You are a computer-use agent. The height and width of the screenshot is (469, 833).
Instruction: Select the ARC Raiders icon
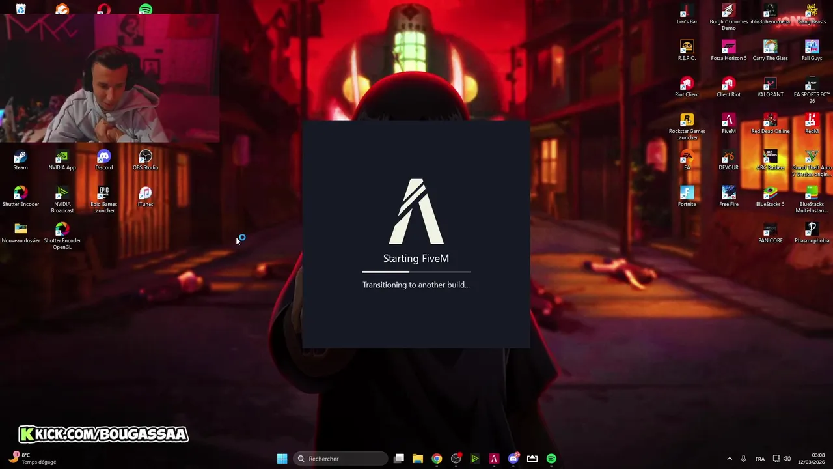tap(770, 160)
